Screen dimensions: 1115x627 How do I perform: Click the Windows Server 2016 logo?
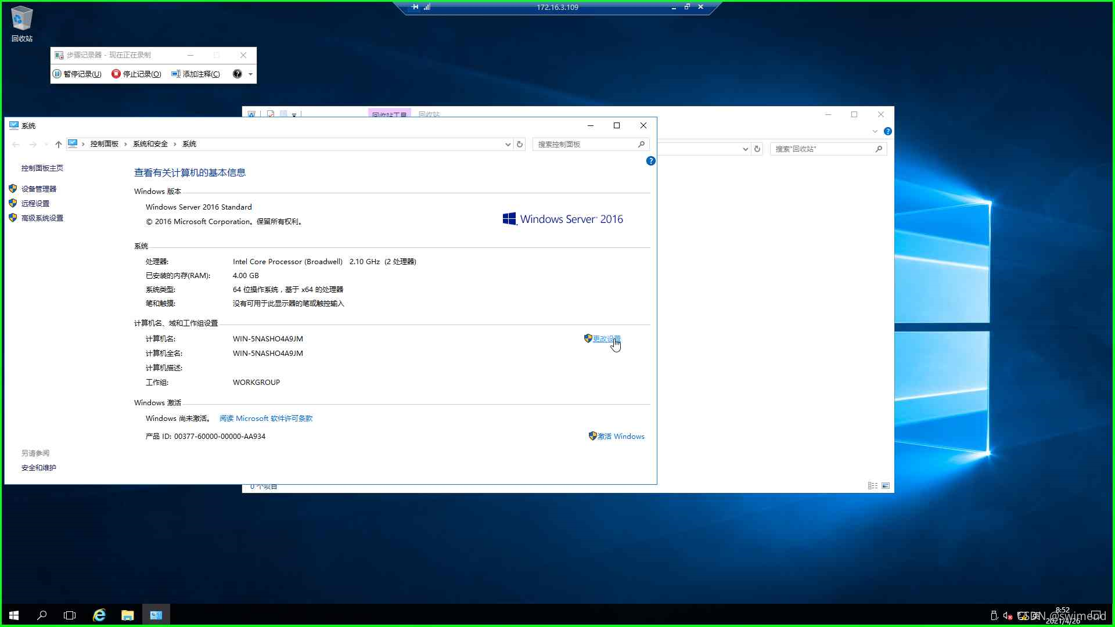pos(563,219)
